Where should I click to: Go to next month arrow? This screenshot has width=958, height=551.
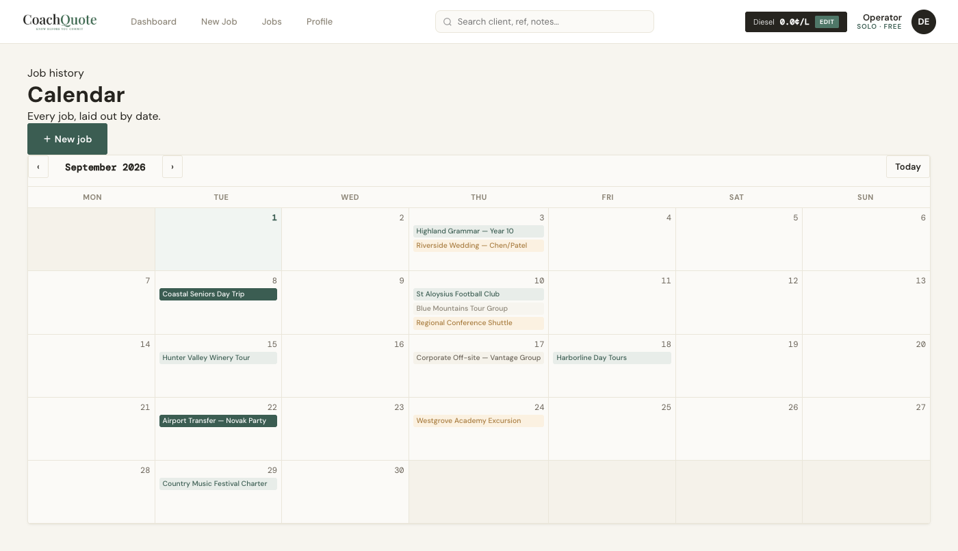click(x=172, y=167)
